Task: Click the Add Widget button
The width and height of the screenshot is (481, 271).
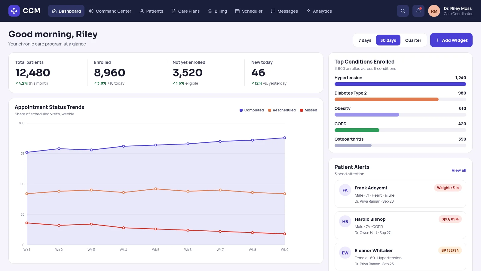Action: tap(451, 40)
